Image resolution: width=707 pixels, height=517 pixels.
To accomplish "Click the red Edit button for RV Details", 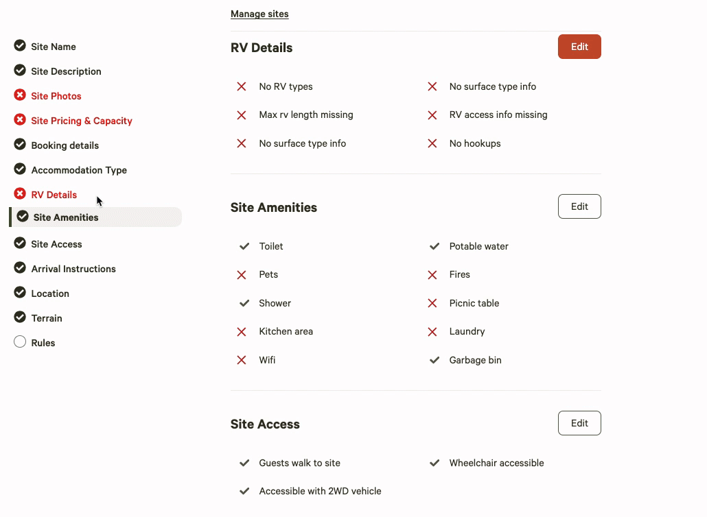I will 579,47.
